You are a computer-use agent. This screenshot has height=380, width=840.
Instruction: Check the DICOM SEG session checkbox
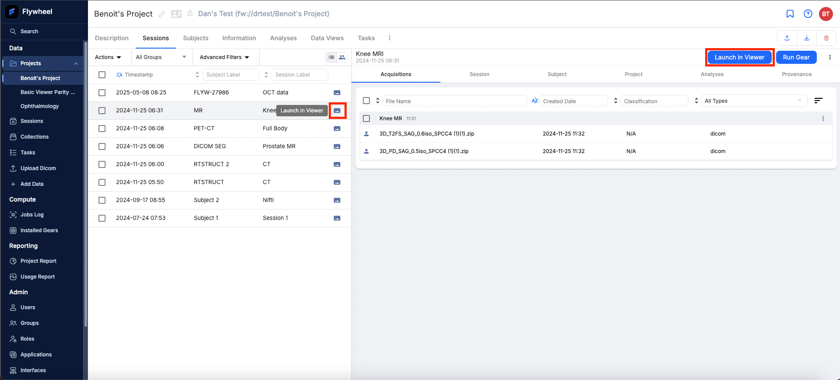[102, 146]
